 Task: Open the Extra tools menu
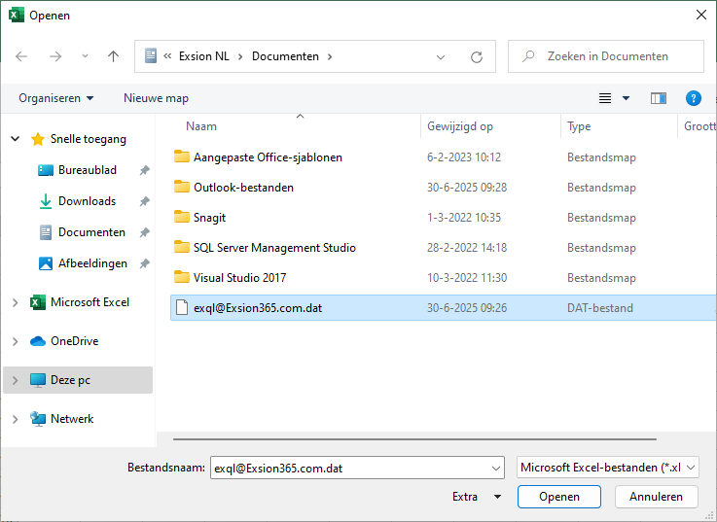point(477,497)
